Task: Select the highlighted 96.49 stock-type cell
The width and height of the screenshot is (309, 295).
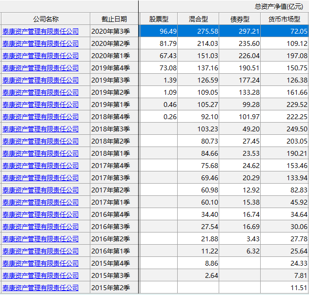Action: (x=160, y=31)
